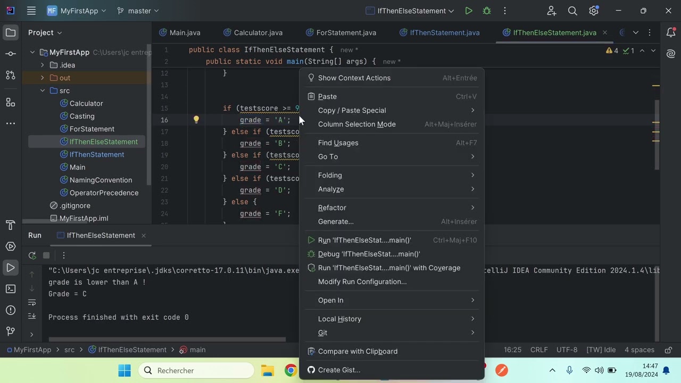Screen dimensions: 681x383
Task: Open the MyFirstApp project dropdown
Action: tap(76, 11)
